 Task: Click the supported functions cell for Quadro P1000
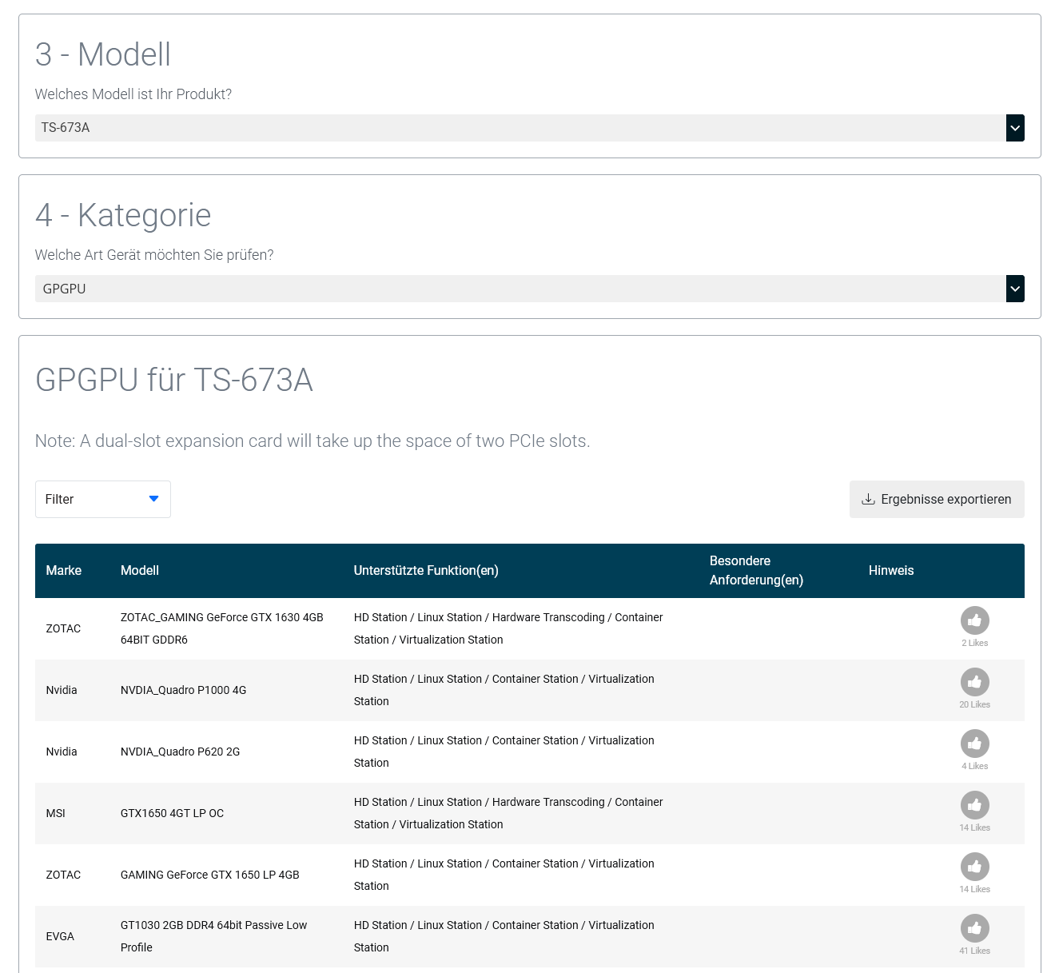tap(504, 690)
